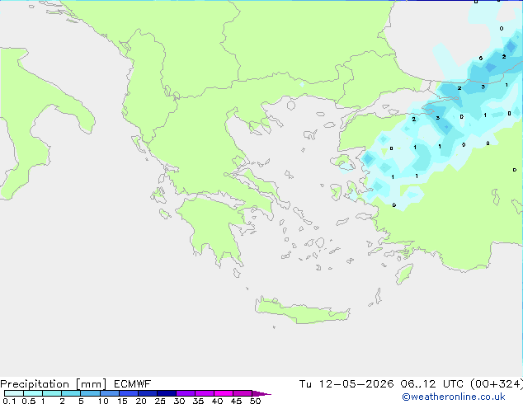Click the '40' legend scale label
Viewport: 523px width, 404px height.
217,401
